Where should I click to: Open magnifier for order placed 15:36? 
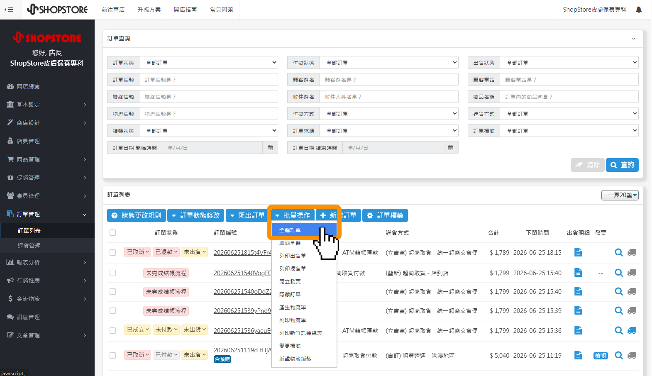tap(619, 330)
